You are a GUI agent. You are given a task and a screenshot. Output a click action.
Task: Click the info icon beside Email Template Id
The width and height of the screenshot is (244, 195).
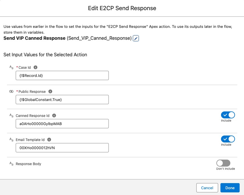coord(49,140)
